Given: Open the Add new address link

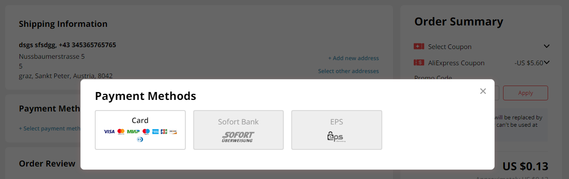Looking at the screenshot, I should pyautogui.click(x=353, y=58).
